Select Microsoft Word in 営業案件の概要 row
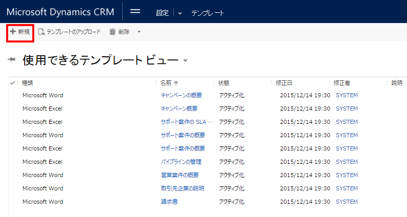The image size is (407, 217). (x=43, y=175)
